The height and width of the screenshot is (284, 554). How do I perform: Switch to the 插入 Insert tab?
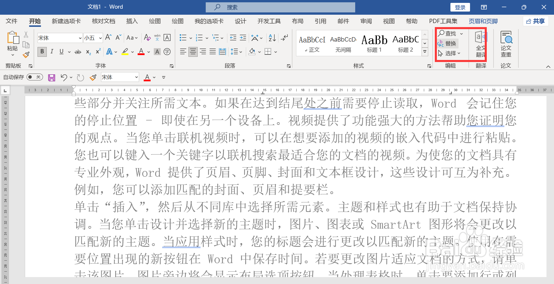[x=132, y=21]
